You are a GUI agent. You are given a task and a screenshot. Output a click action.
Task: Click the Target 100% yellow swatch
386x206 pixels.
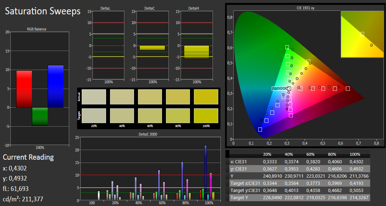pos(206,116)
